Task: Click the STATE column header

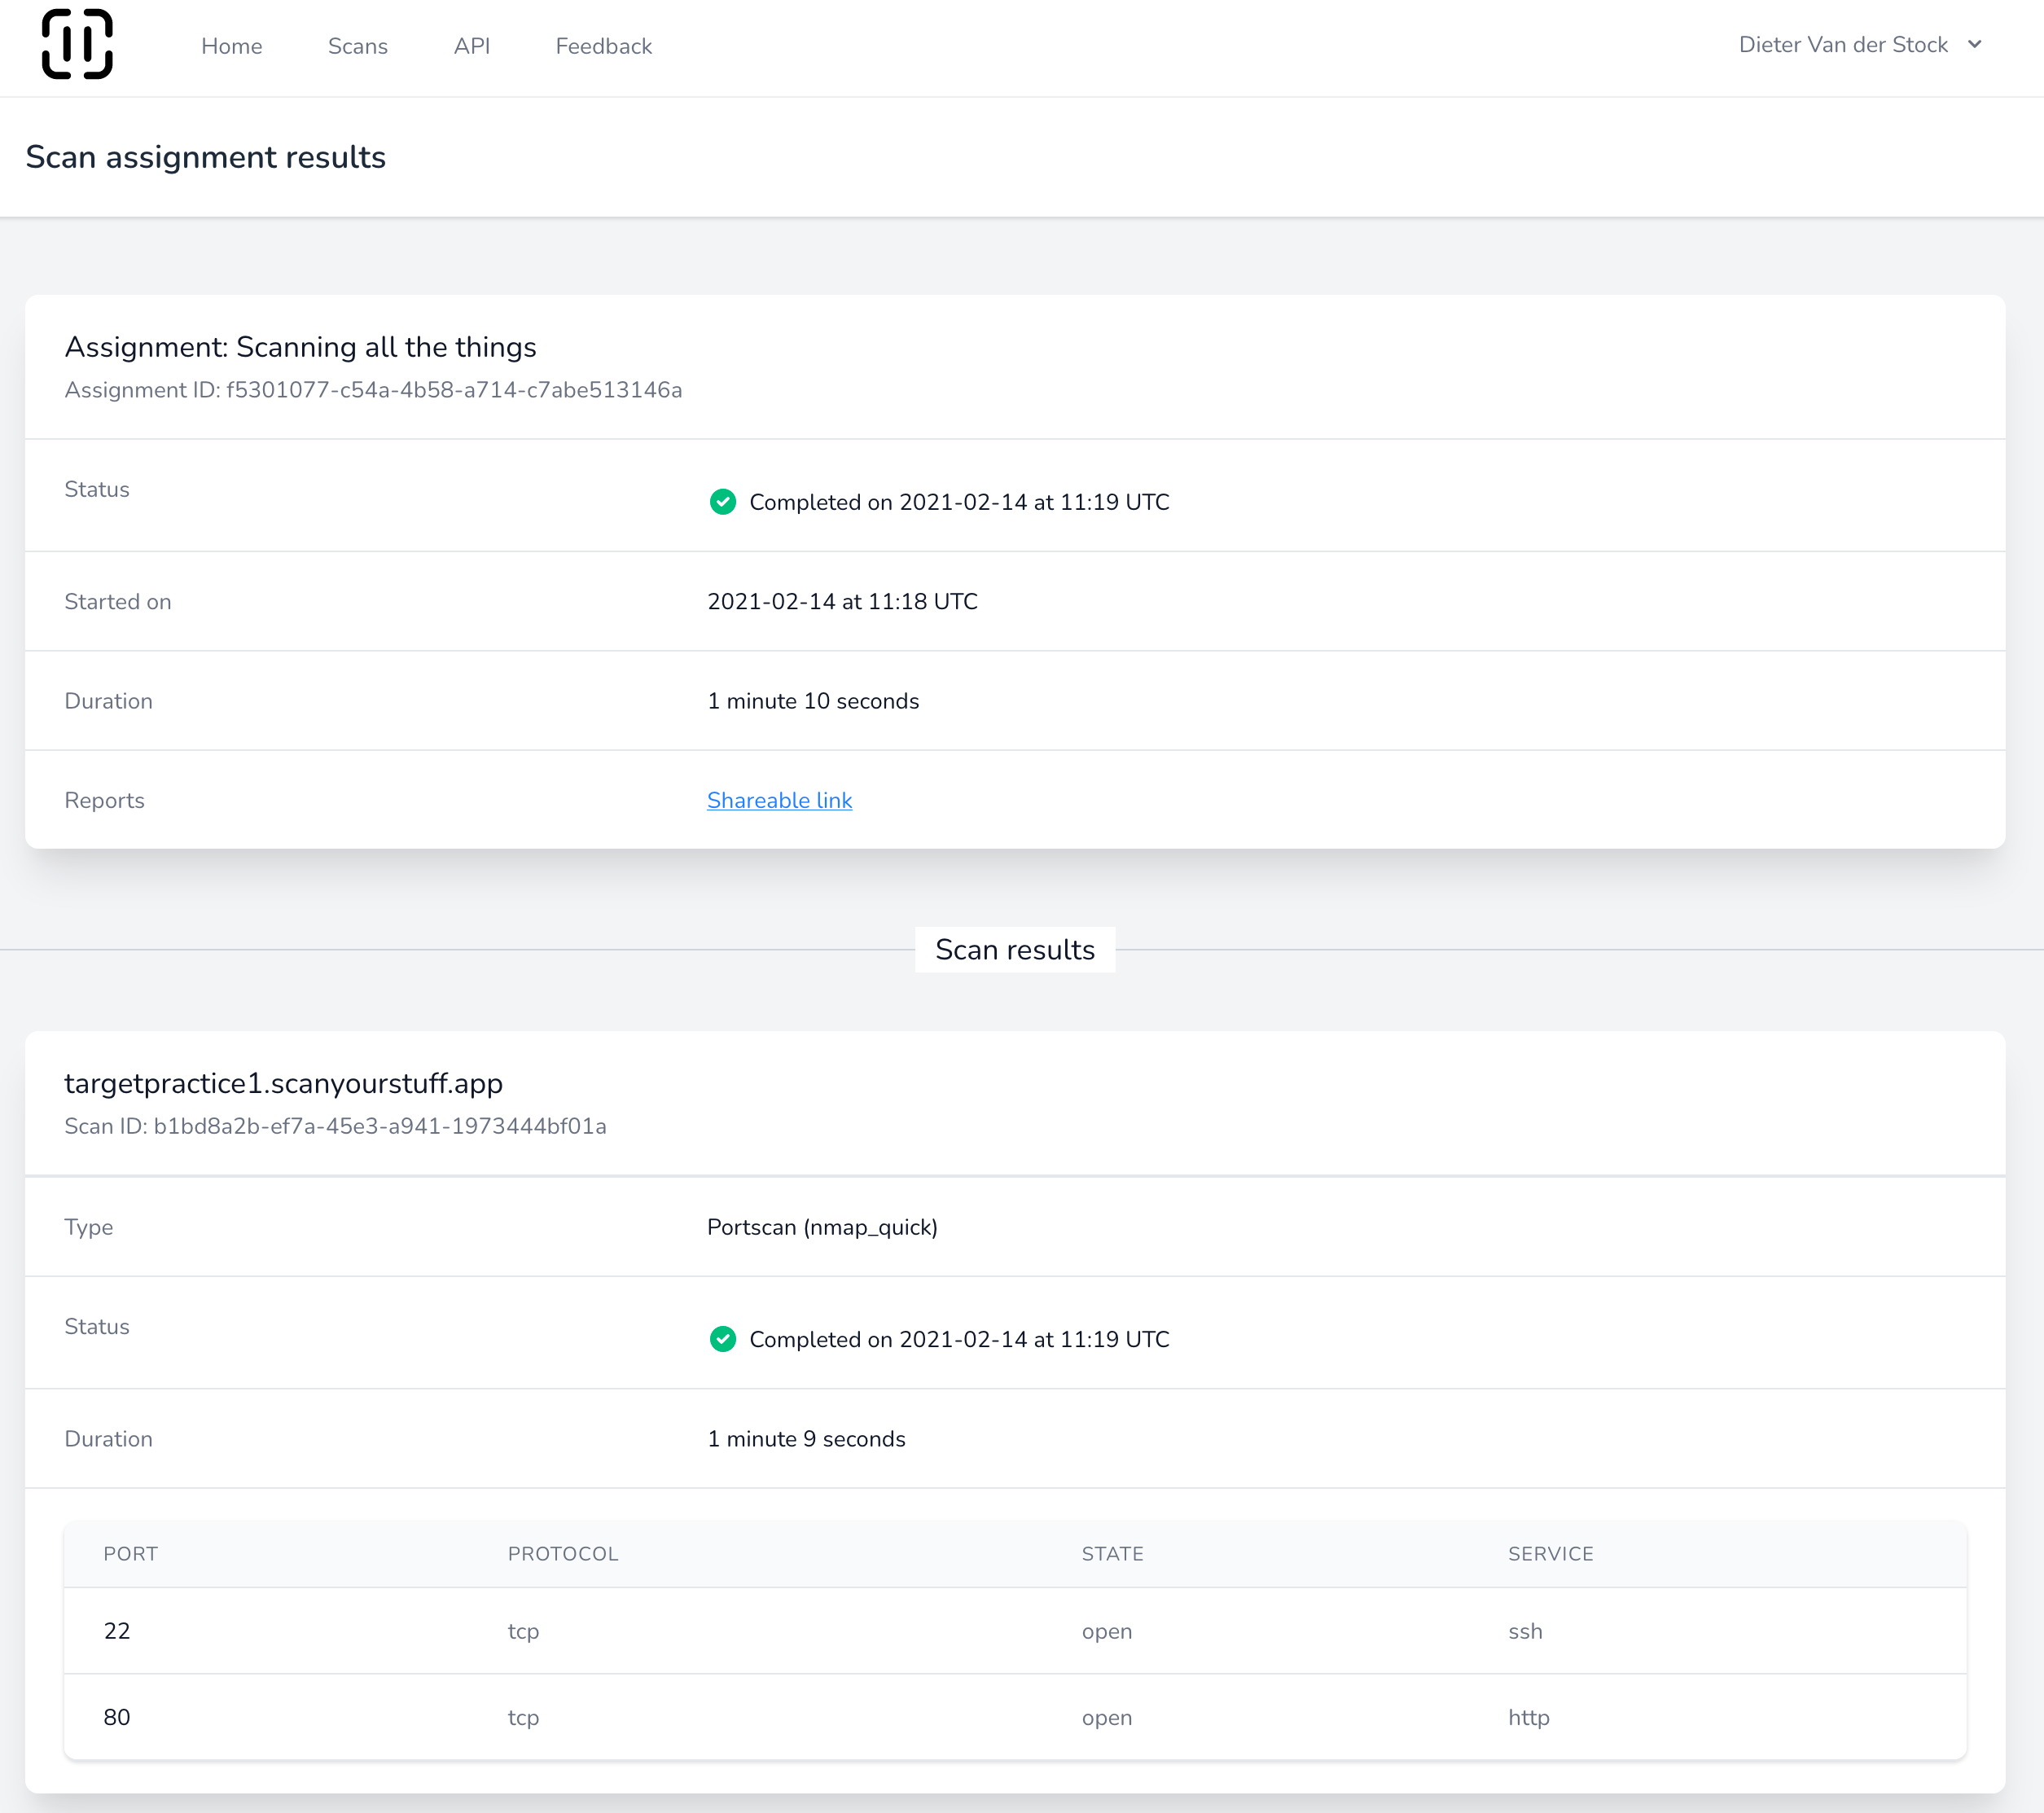Action: (1112, 1553)
